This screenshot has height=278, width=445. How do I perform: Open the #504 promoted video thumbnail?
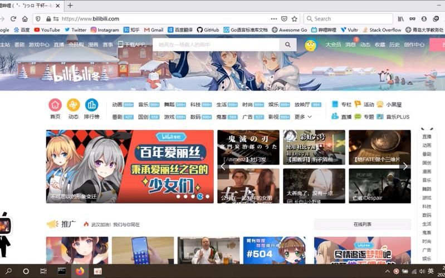274,251
